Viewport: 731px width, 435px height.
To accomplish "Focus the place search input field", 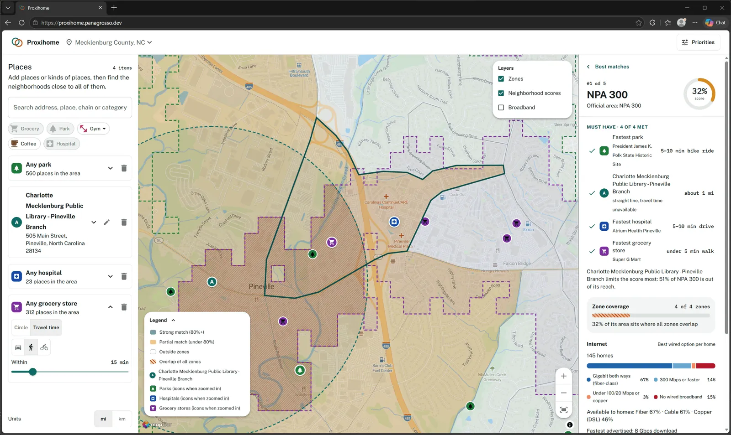I will [x=70, y=108].
